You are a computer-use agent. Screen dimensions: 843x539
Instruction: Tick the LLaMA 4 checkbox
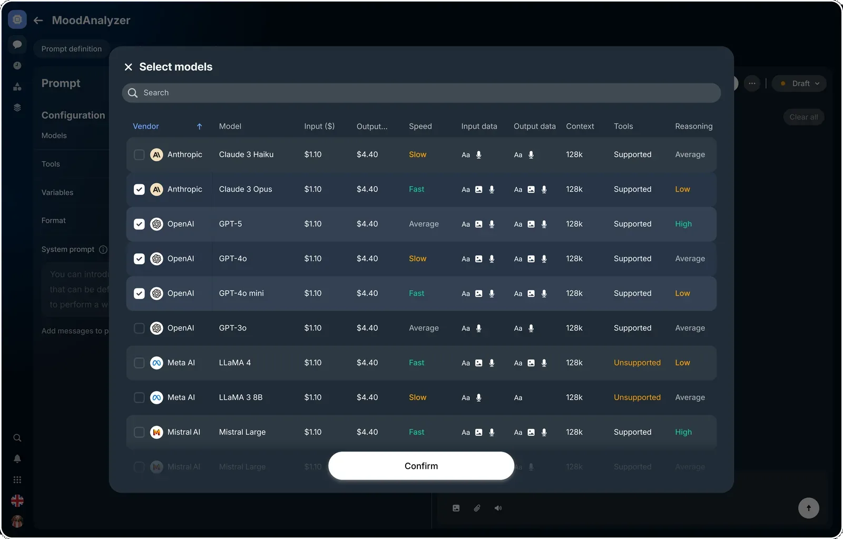pyautogui.click(x=139, y=363)
